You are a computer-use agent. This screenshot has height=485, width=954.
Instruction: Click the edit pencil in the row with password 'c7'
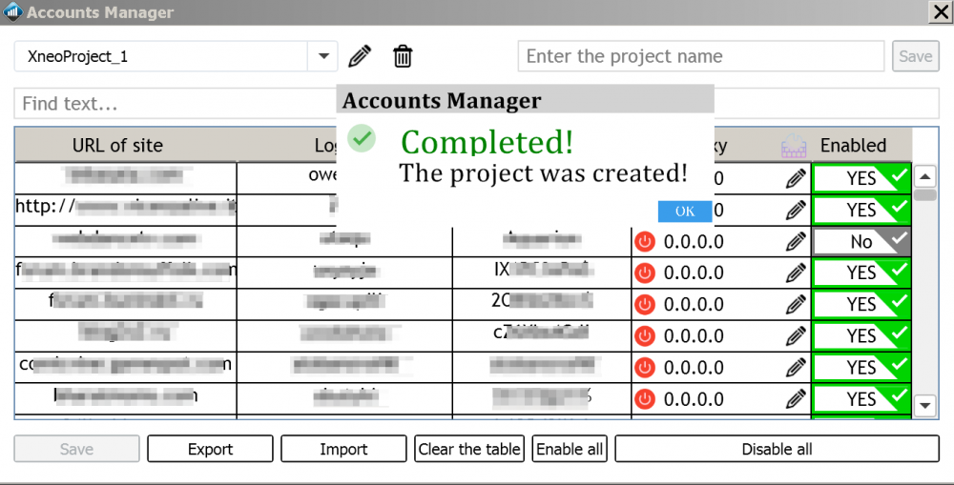pos(796,336)
